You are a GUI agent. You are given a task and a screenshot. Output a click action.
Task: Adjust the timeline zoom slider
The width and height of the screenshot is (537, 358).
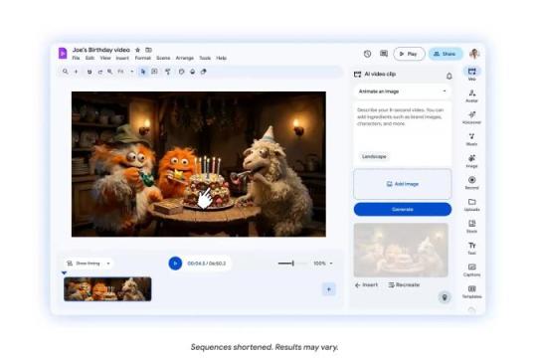click(x=292, y=264)
